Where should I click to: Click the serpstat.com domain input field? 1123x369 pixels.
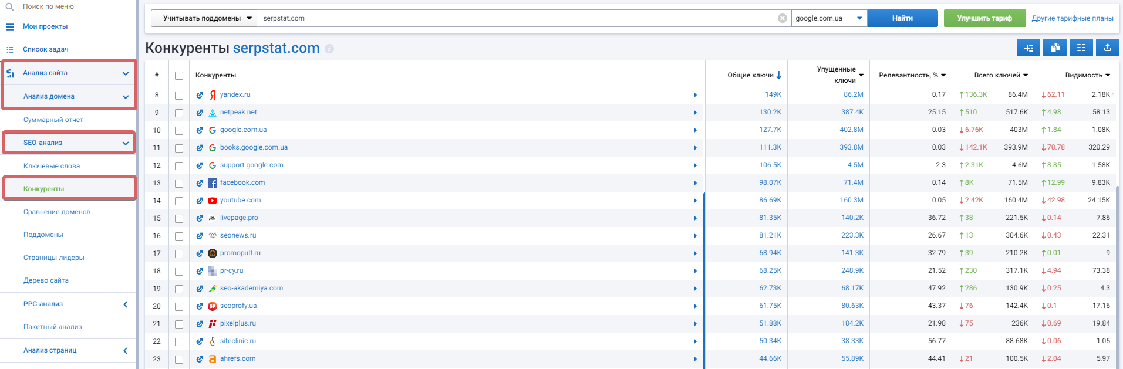pyautogui.click(x=517, y=18)
